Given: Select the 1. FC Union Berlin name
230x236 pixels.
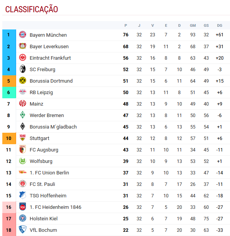Looking at the screenshot, I should click(49, 173).
